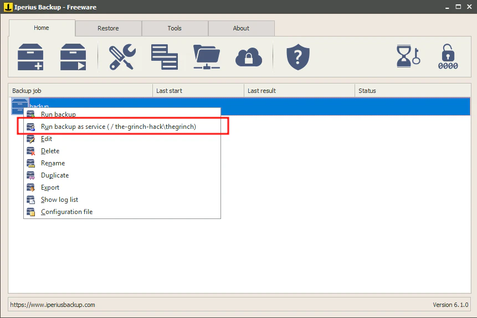Click the cloud with padlock icon

pos(249,57)
